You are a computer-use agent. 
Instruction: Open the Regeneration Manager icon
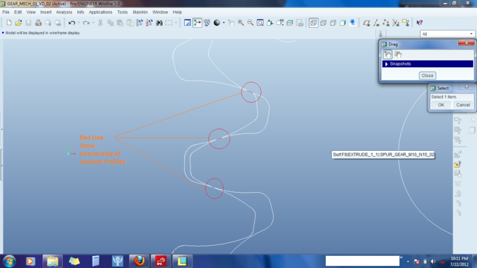149,23
